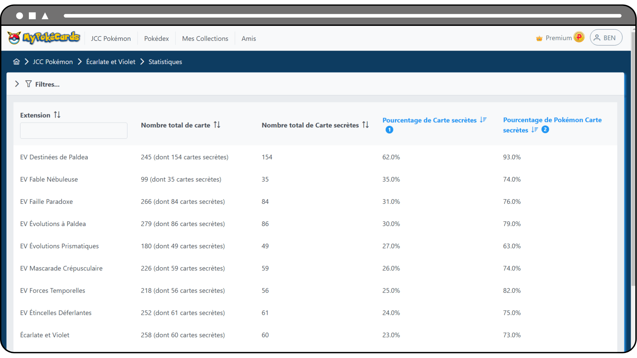This screenshot has width=637, height=358.
Task: Go to Écarlate et Violet breadcrumb link
Action: coord(110,62)
